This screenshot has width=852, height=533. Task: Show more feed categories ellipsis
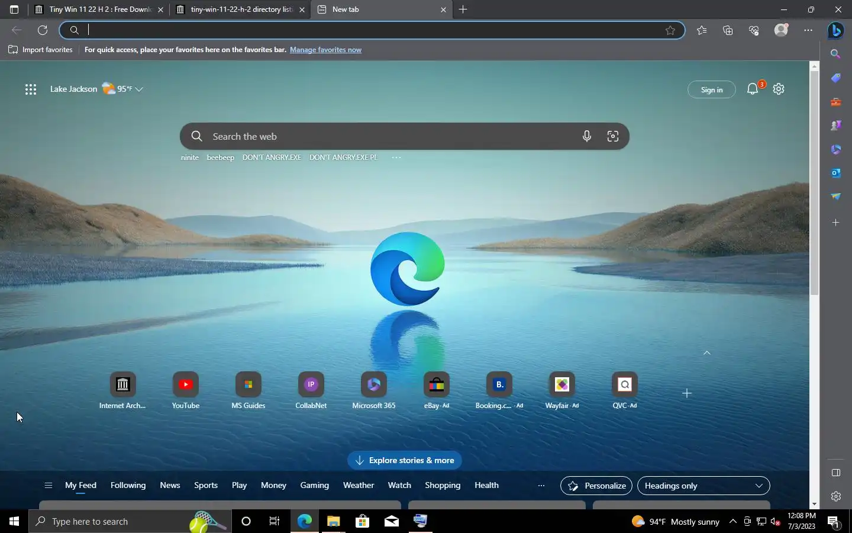point(541,486)
